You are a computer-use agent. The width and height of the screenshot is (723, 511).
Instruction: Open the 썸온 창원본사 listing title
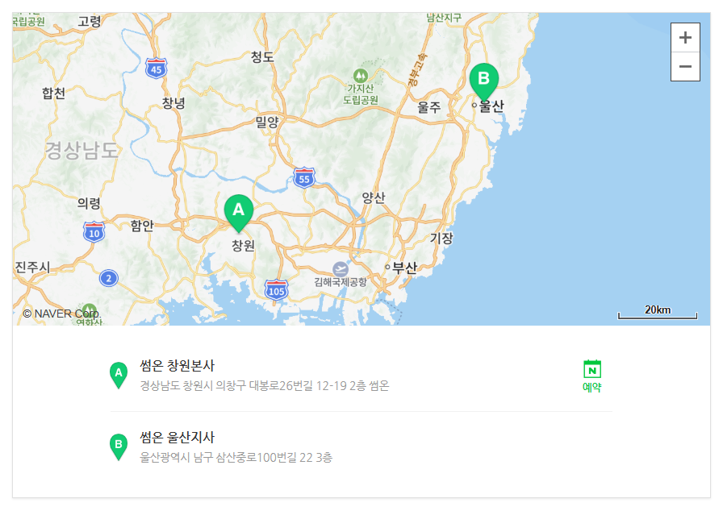tap(177, 366)
